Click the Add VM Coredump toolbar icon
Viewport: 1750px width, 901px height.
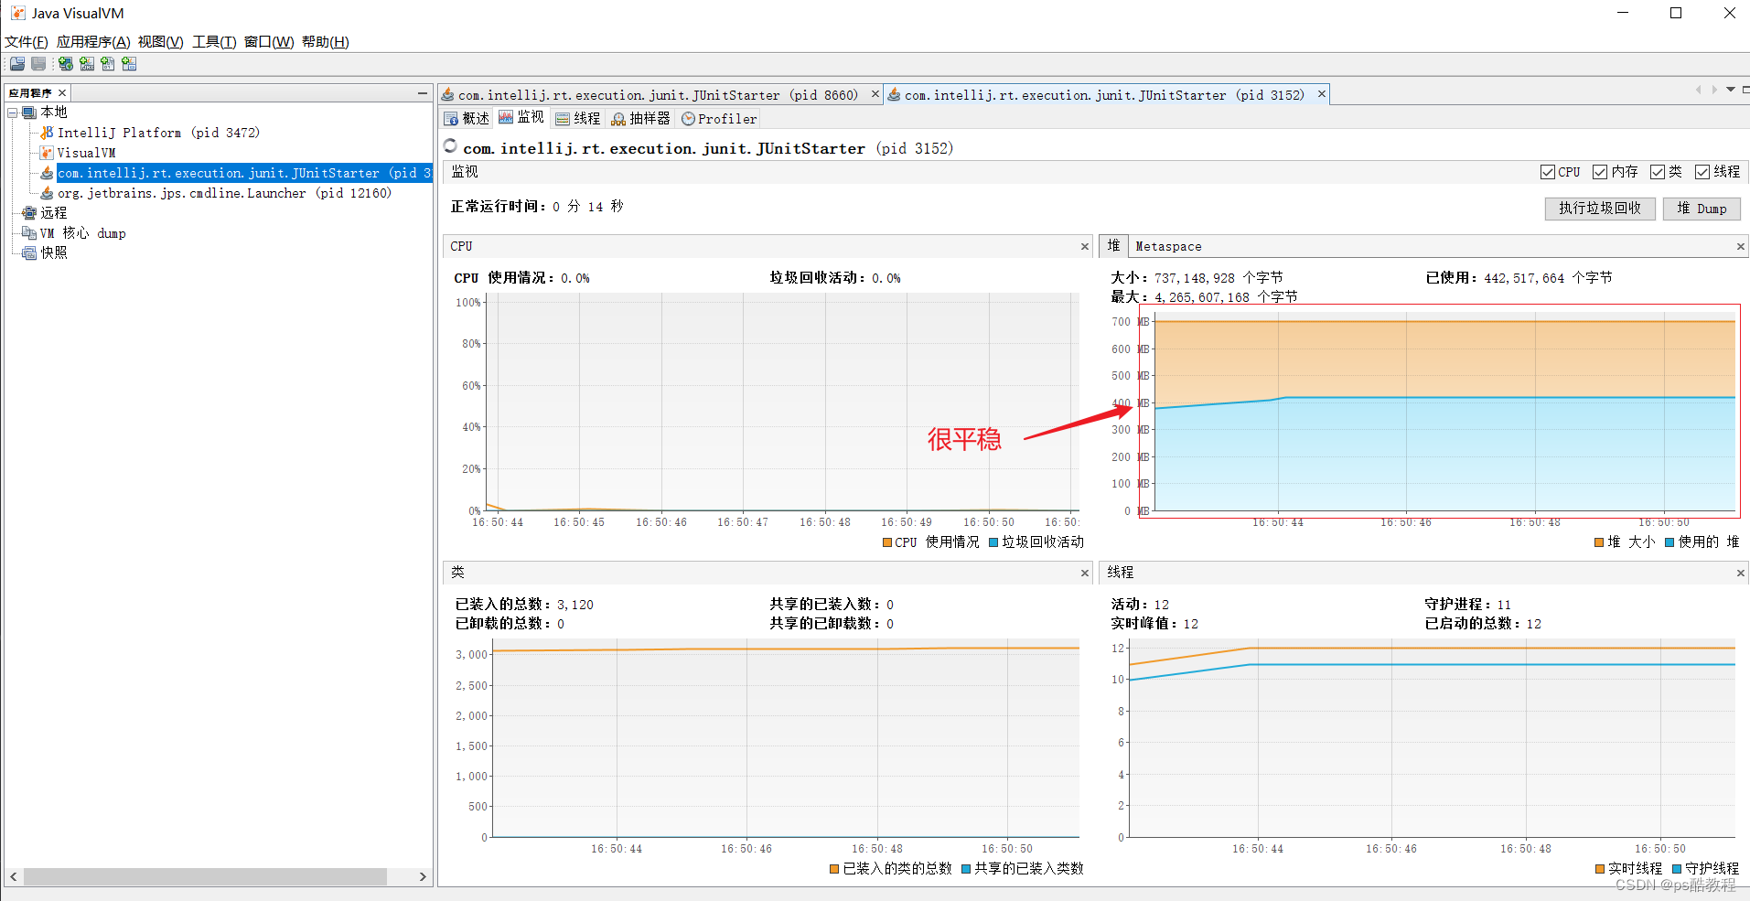(108, 63)
